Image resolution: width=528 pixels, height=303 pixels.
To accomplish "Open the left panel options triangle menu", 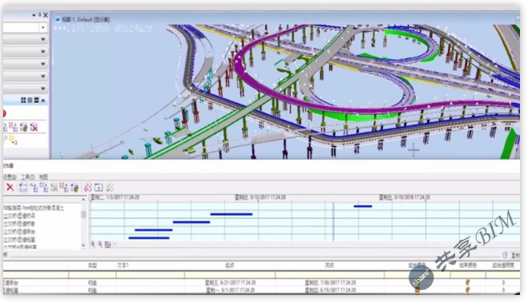I will 34,15.
